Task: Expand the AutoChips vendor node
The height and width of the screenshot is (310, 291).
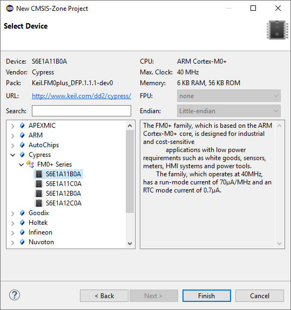Action: pyautogui.click(x=12, y=146)
